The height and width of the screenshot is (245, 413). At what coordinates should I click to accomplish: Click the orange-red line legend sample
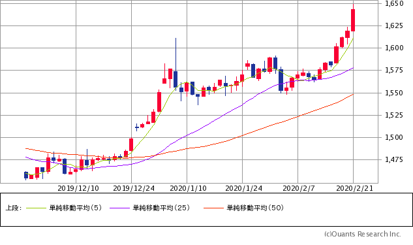pos(213,208)
